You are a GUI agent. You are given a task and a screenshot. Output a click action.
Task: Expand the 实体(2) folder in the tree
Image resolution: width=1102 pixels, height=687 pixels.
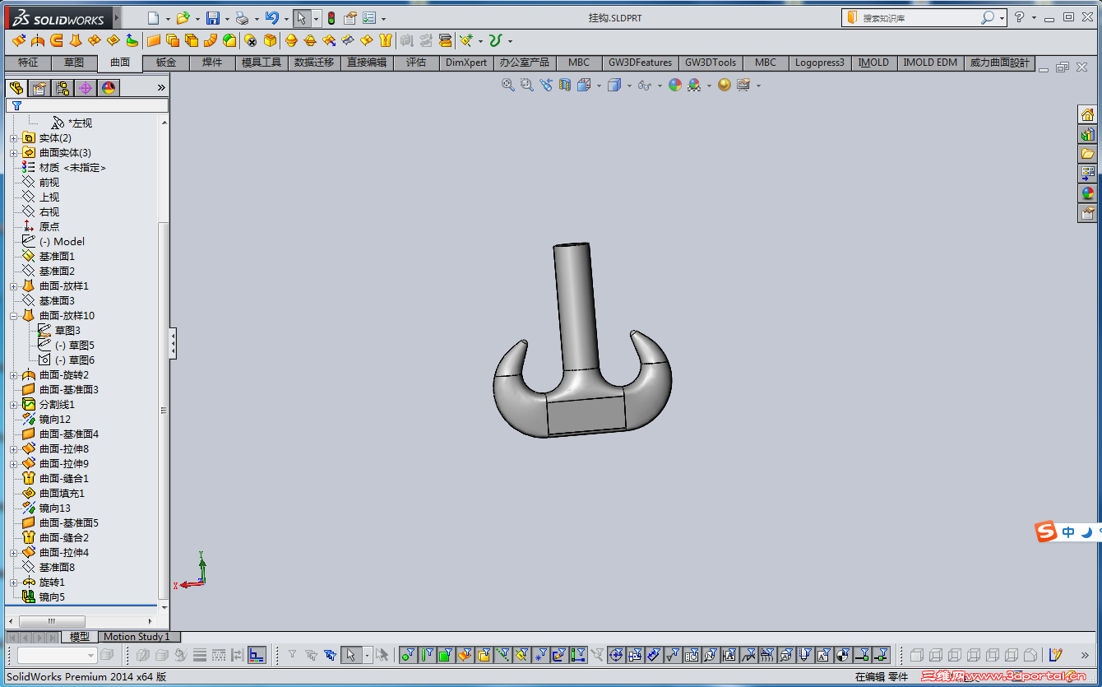(14, 138)
